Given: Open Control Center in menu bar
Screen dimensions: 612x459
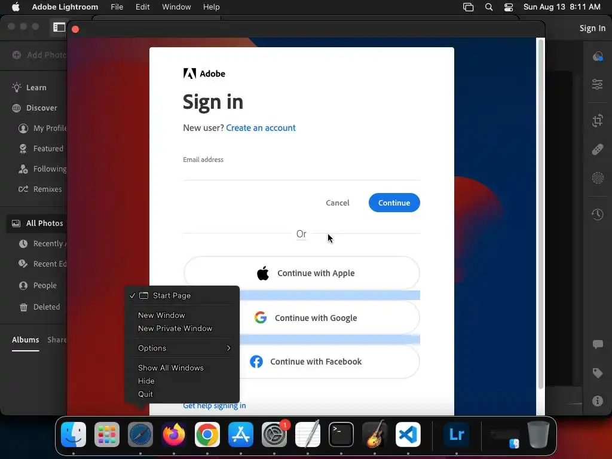Looking at the screenshot, I should (509, 7).
